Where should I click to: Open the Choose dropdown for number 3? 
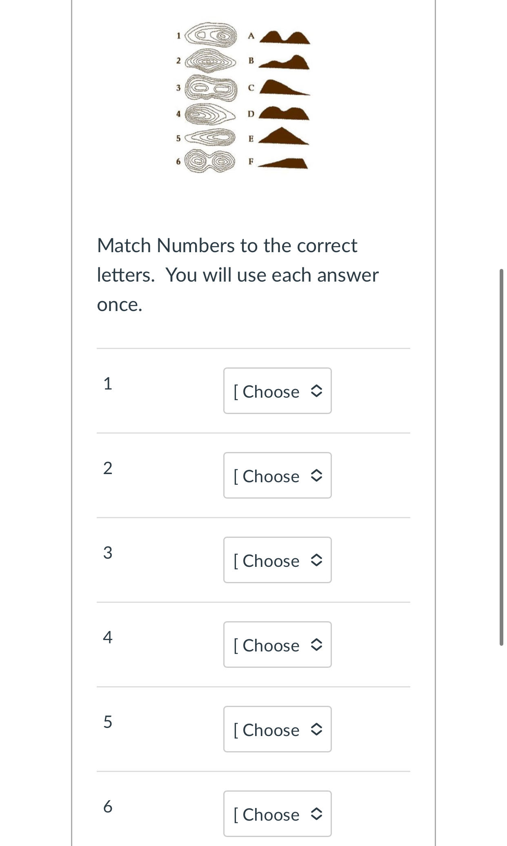[x=278, y=560]
